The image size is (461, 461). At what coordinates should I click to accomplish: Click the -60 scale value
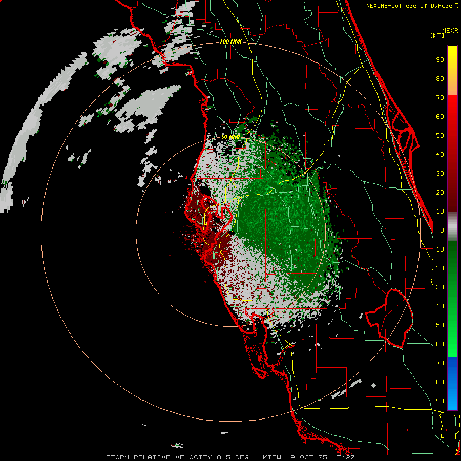[438, 344]
